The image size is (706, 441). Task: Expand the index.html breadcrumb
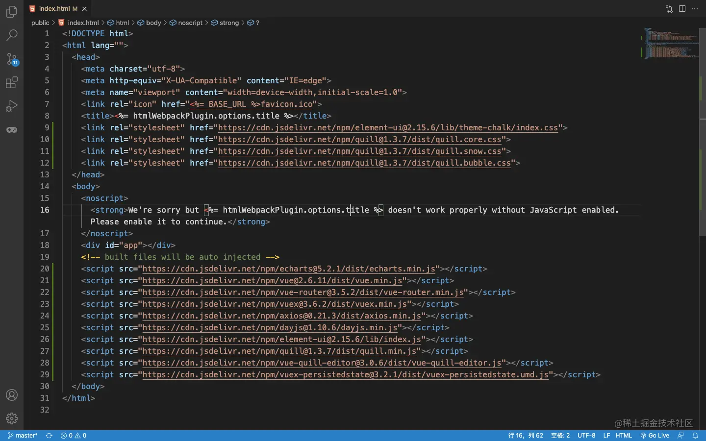(78, 23)
